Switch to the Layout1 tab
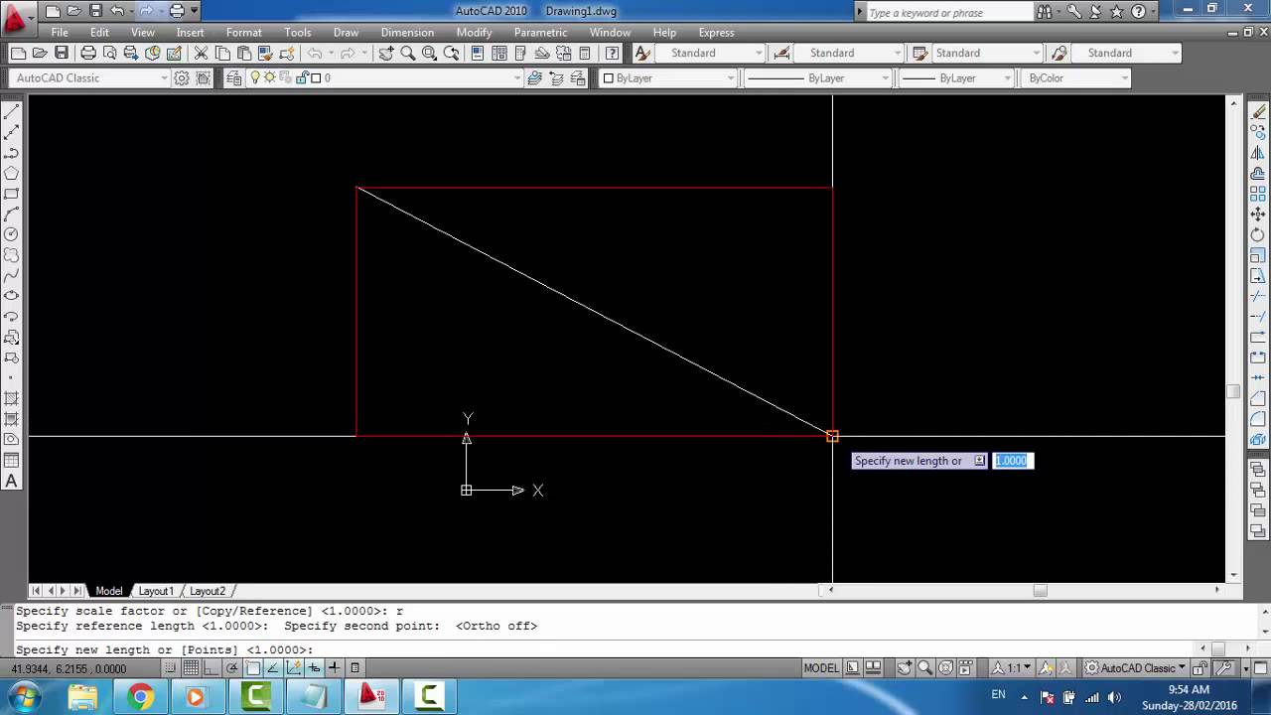This screenshot has height=715, width=1271. (x=156, y=591)
